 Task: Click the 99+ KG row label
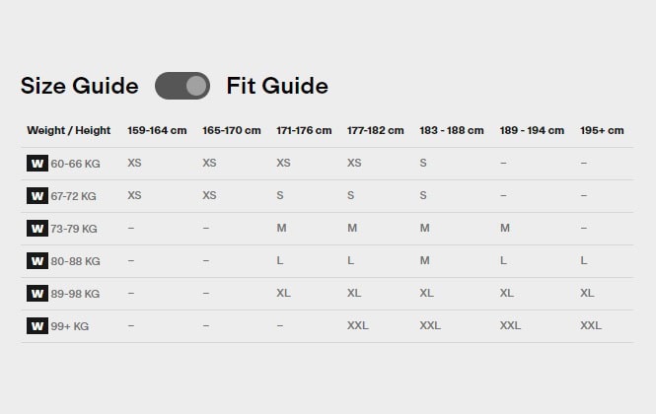tap(69, 326)
